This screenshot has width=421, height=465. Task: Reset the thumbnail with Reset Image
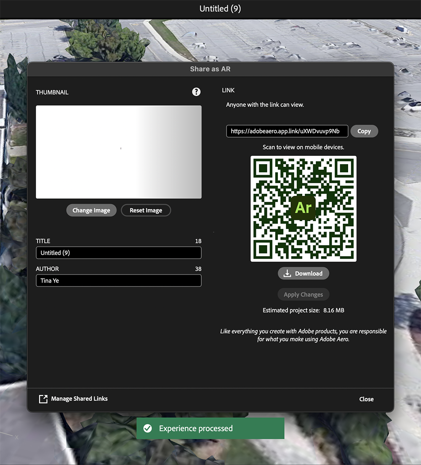(146, 210)
